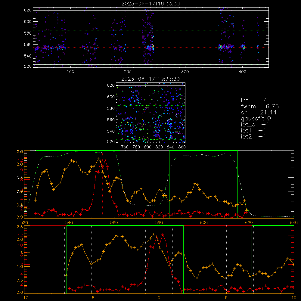Image resolution: width=301 pixels, height=301 pixels.
Task: Click the red dotted vertical marker at 0 in bottom plot
Action: [x=159, y=259]
